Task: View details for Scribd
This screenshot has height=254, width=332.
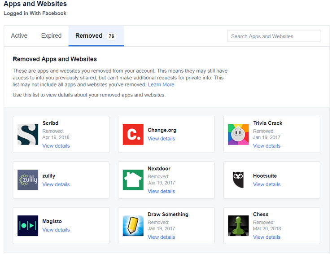Action: 56,146
